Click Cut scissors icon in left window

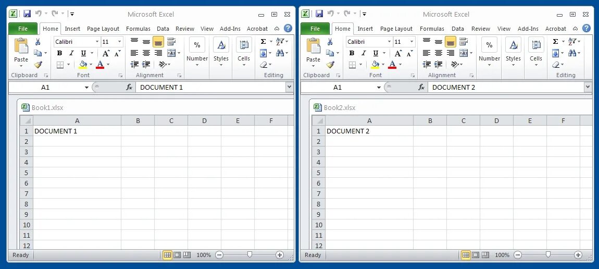point(38,42)
